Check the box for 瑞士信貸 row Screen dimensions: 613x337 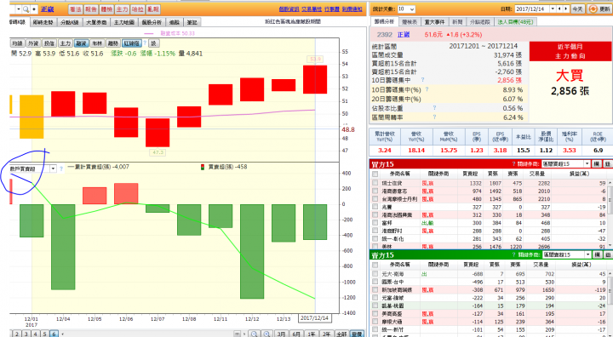pyautogui.click(x=375, y=183)
